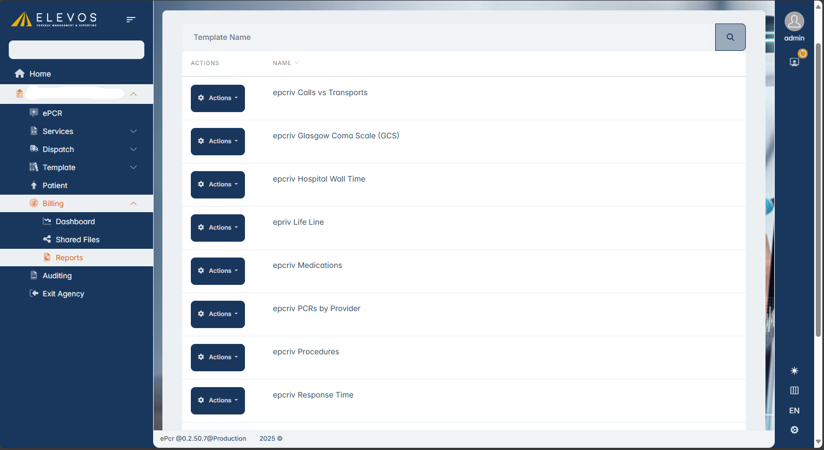Select Exit Agency in the sidebar
This screenshot has height=450, width=824.
63,294
